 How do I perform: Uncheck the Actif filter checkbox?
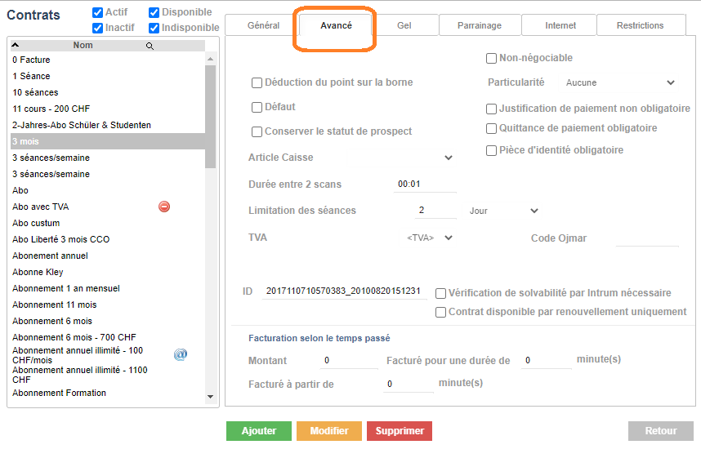pos(98,12)
